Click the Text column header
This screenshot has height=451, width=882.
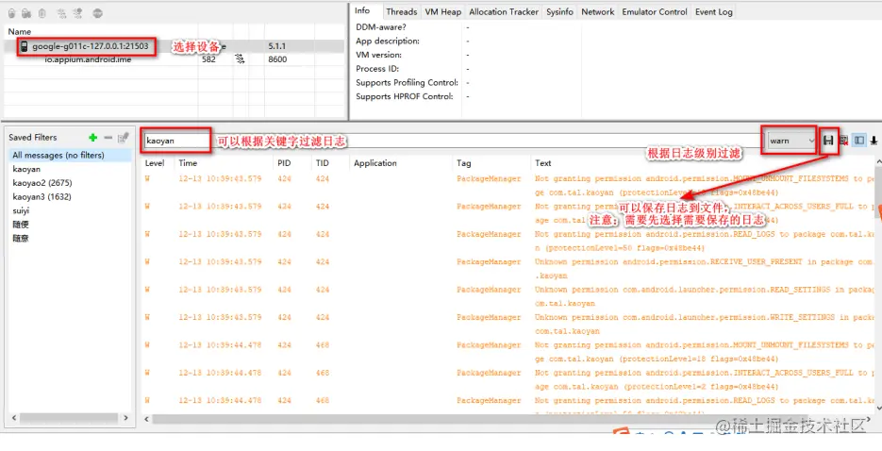pos(542,163)
